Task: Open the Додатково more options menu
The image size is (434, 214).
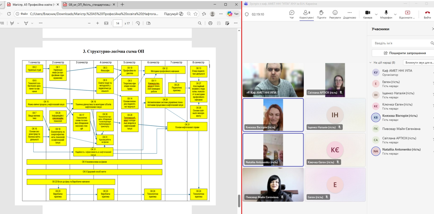Action: coord(349,14)
